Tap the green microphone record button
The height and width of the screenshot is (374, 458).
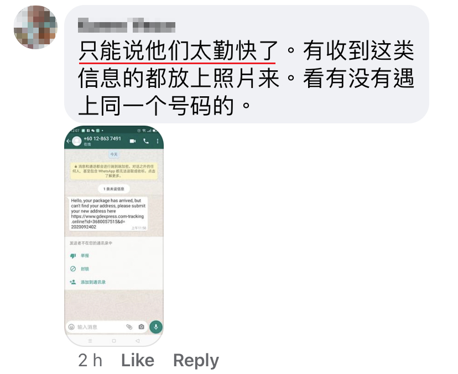156,326
